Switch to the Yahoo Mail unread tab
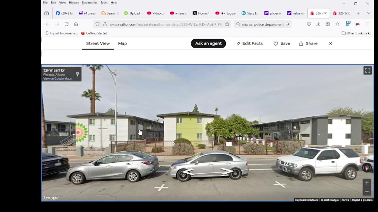This screenshot has width=378, height=212. click(x=87, y=13)
